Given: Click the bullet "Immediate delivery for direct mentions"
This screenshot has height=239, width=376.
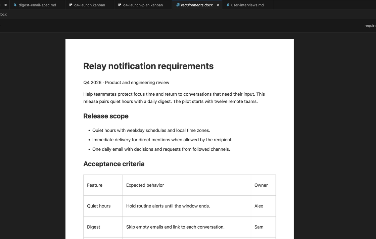Looking at the screenshot, I should point(162,140).
